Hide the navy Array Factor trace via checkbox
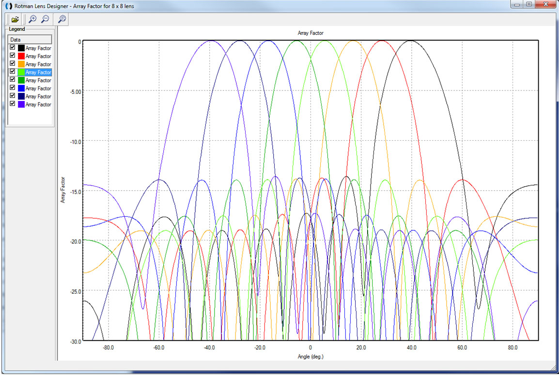Screen dimensions: 559x375 tap(13, 96)
